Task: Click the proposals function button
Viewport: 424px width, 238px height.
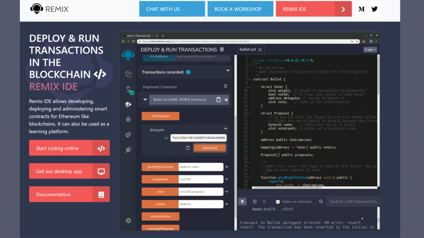Action: point(160,179)
